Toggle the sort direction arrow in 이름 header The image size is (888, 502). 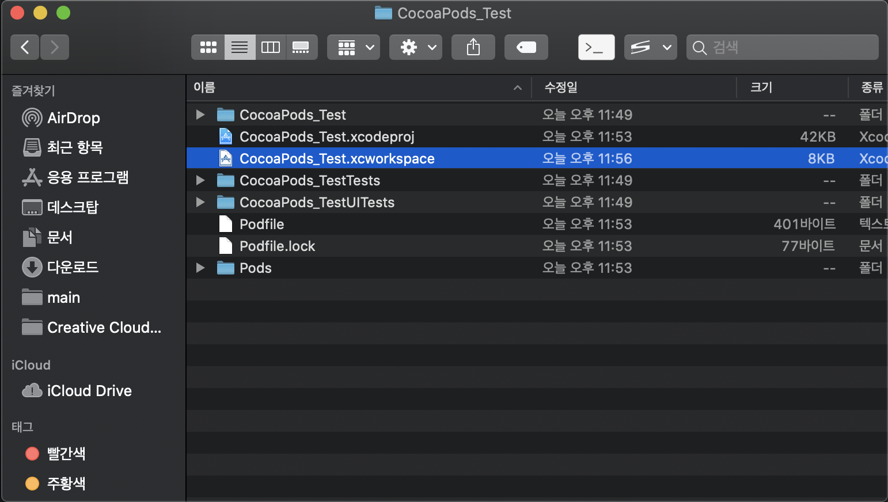tap(518, 88)
